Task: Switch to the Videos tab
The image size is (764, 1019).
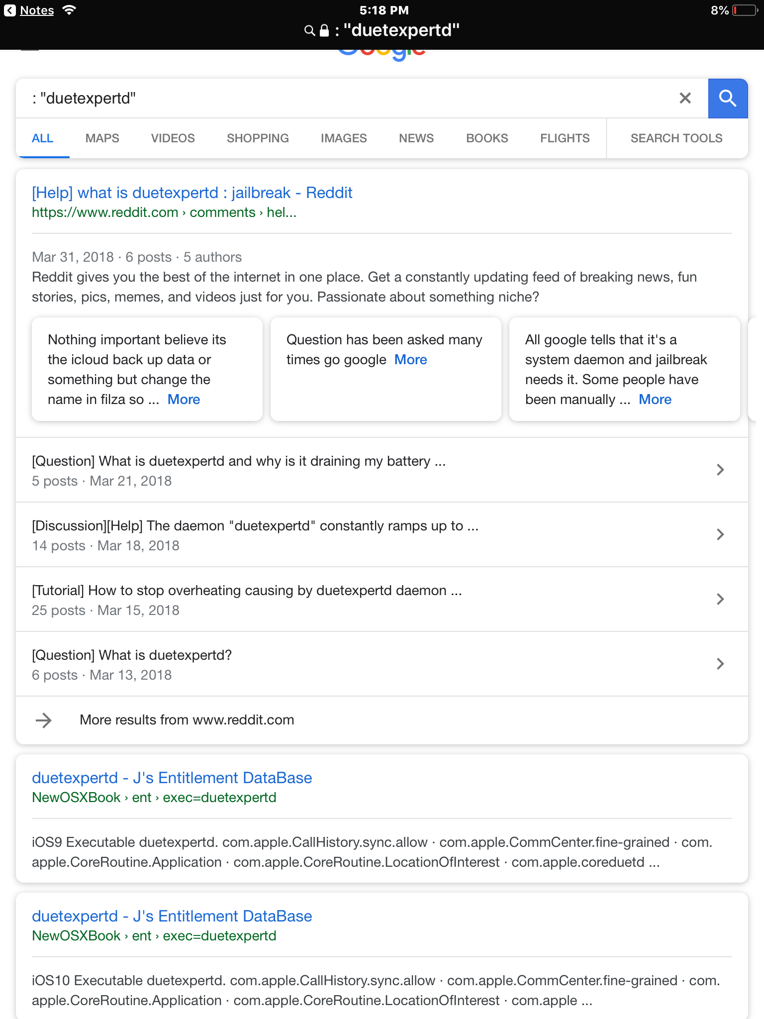Action: point(173,138)
